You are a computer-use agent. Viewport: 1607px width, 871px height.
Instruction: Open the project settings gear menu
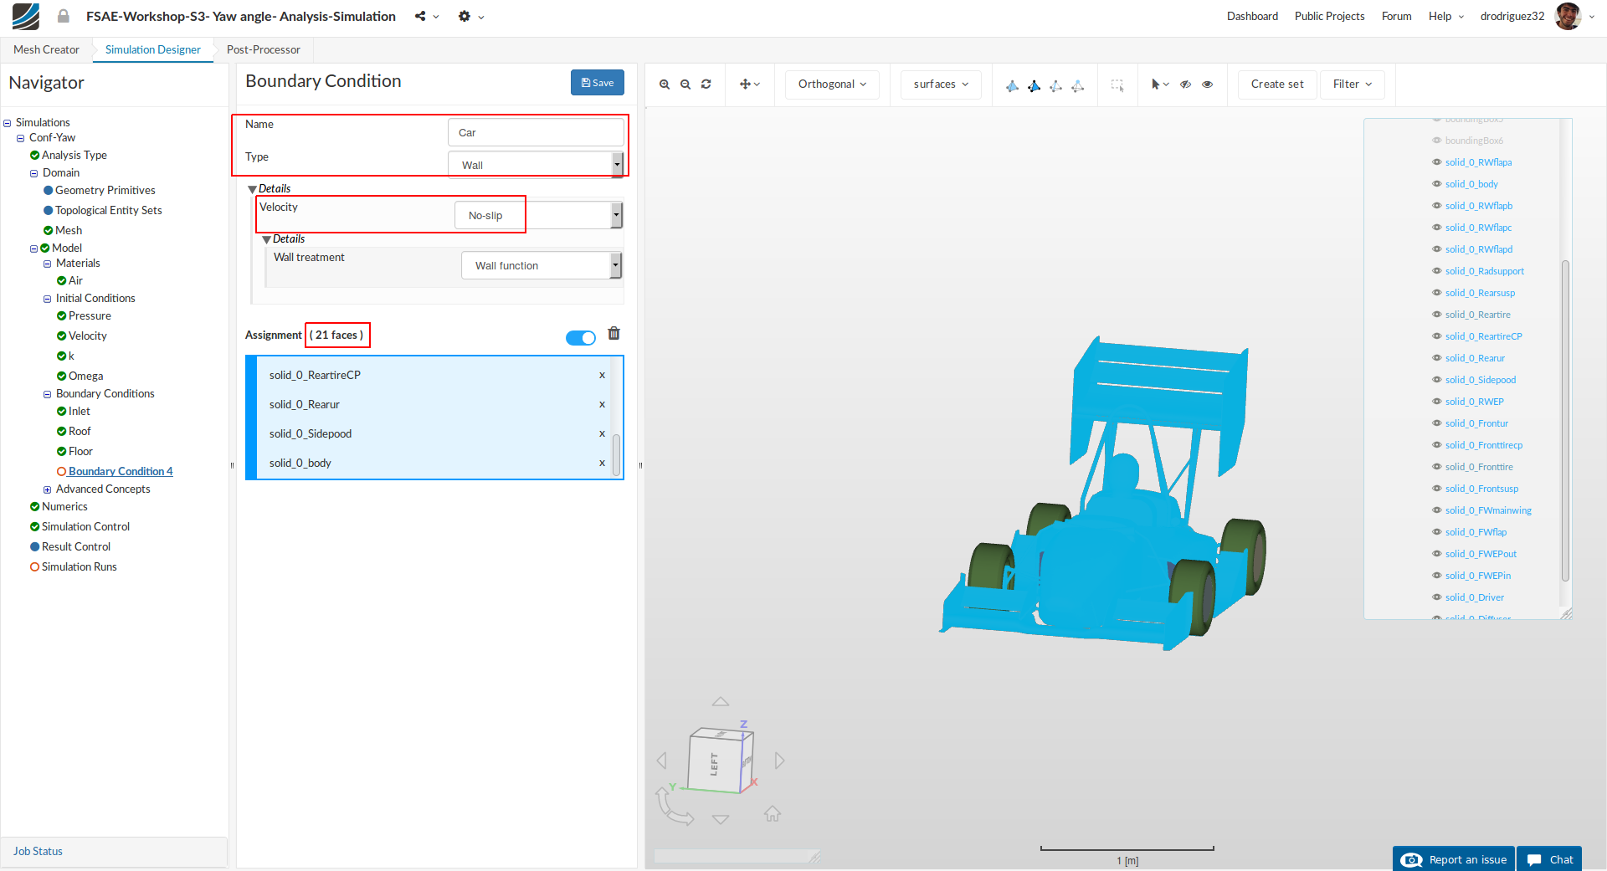click(x=471, y=17)
